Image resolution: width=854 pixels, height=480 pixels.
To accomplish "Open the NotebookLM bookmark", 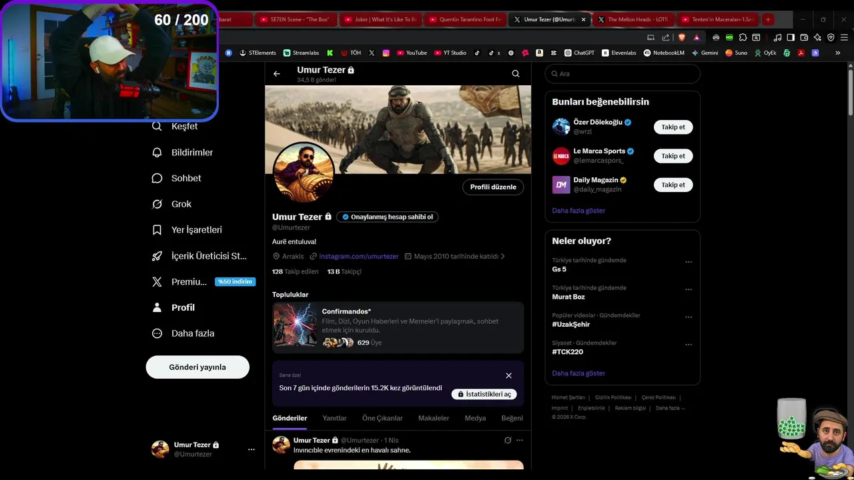I will point(664,53).
